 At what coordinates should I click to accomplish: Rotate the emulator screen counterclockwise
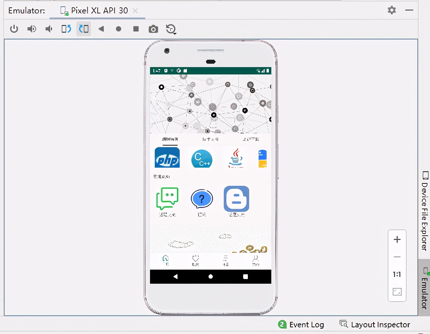pos(66,29)
